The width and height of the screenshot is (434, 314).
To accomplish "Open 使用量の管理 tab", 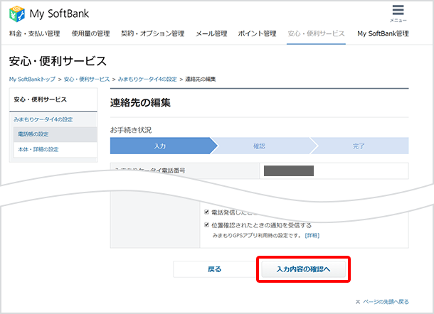I will click(x=91, y=33).
